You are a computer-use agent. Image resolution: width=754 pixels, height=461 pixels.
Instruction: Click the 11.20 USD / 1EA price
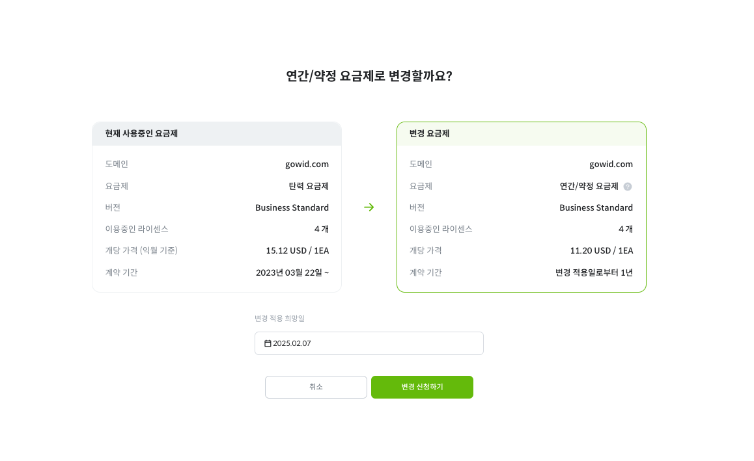tap(601, 250)
